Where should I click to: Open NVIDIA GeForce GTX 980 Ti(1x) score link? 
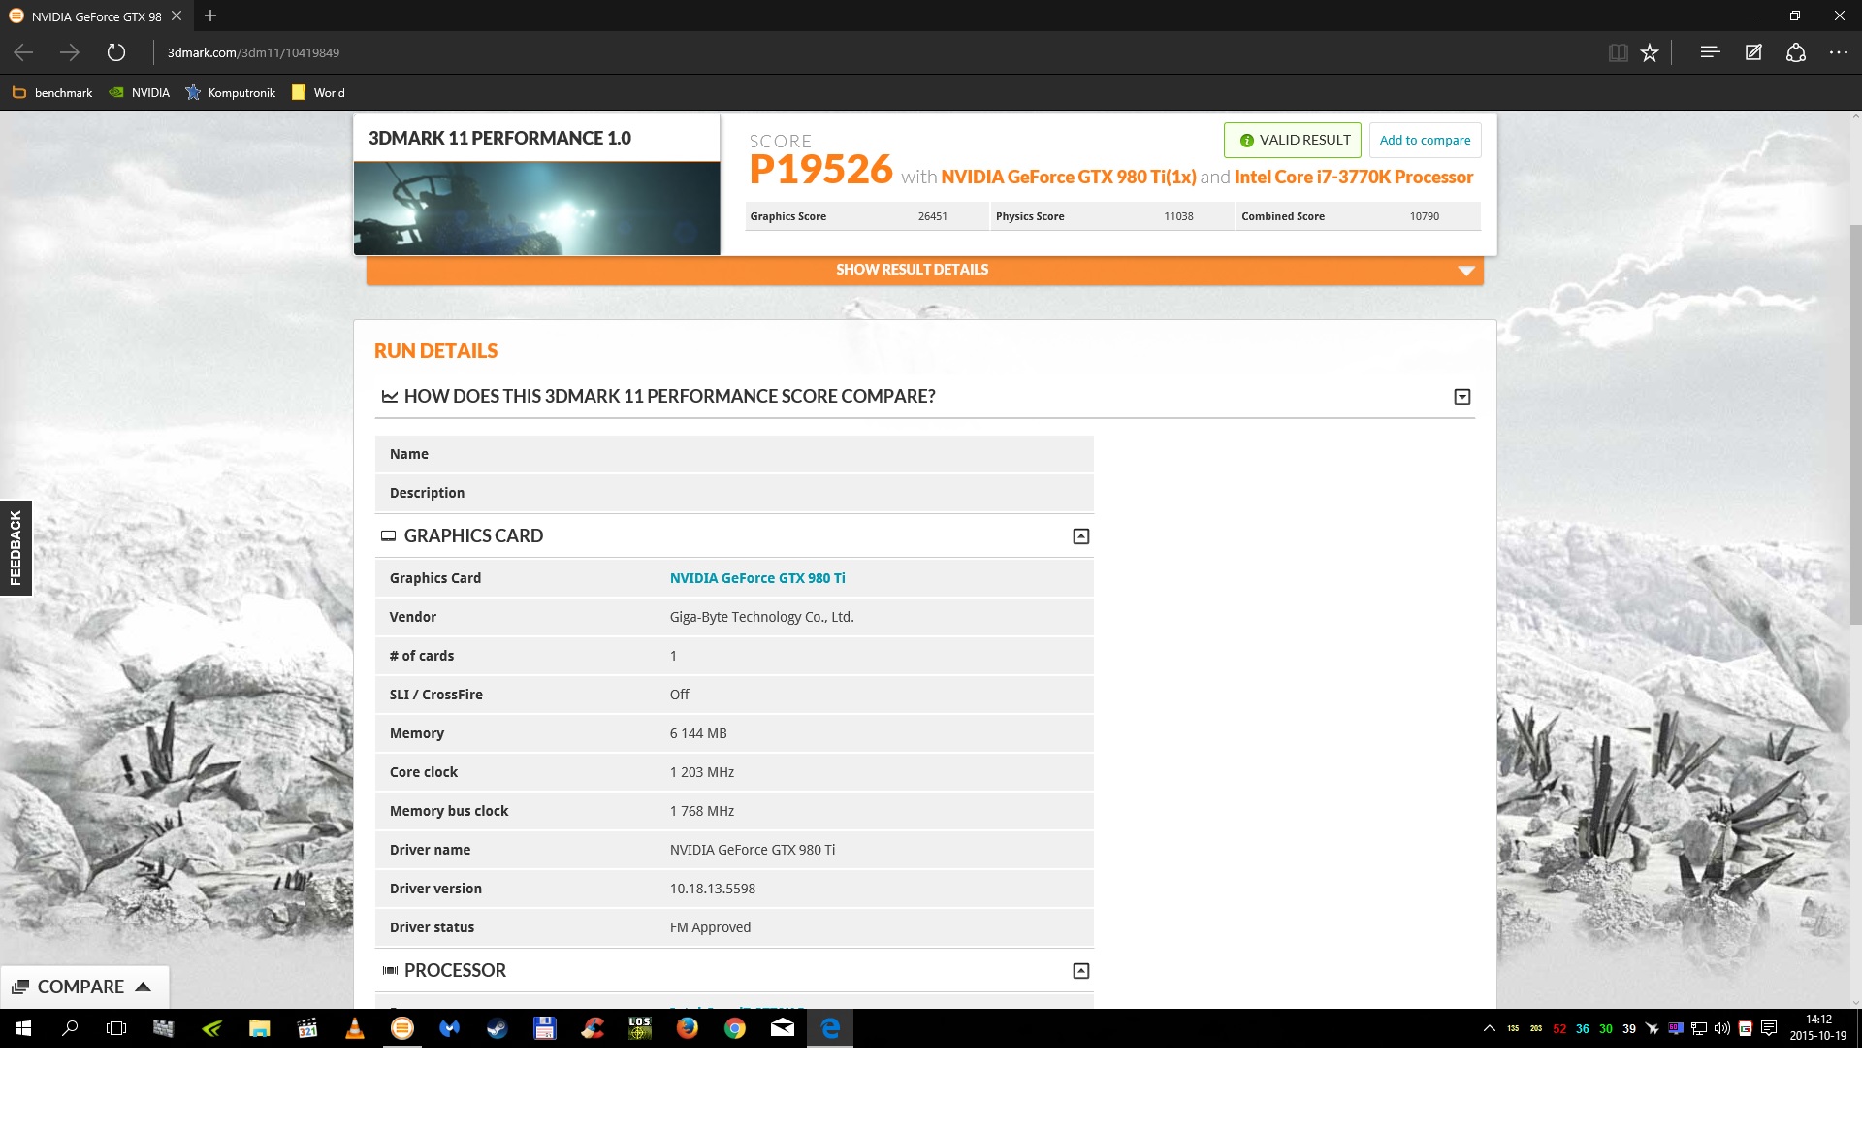(x=1068, y=177)
